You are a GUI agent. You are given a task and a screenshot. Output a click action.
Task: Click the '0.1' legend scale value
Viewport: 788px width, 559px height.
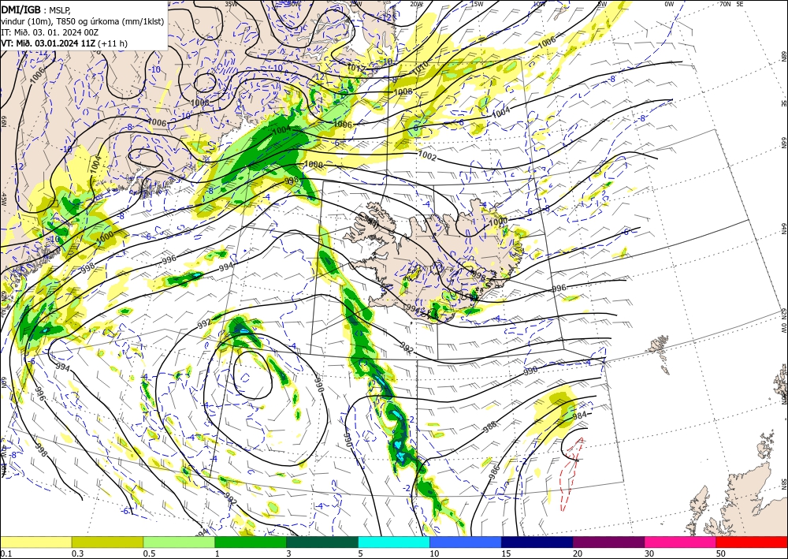(5, 553)
